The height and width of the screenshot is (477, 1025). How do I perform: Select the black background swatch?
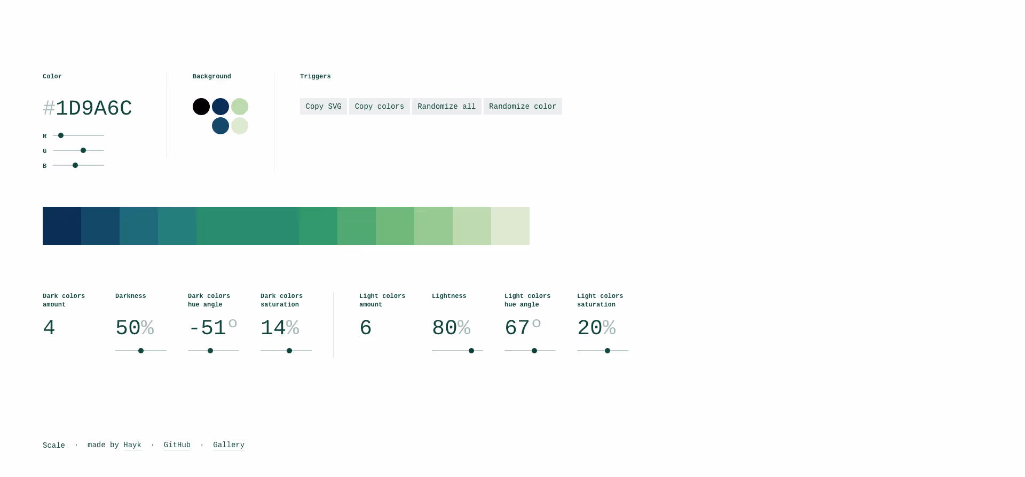coord(201,107)
